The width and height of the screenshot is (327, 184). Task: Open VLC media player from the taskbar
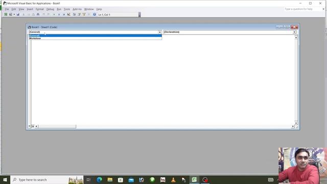click(173, 179)
